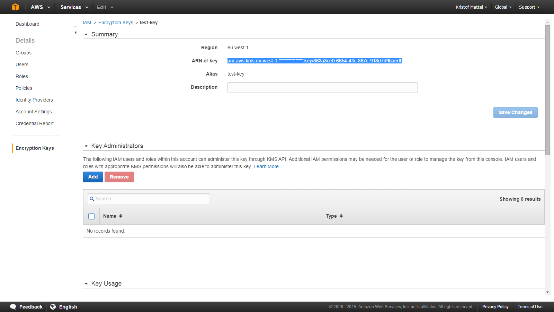Toggle the select-all administrators checkbox

(x=91, y=216)
